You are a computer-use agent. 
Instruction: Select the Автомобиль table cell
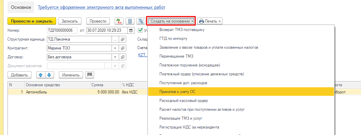57,92
